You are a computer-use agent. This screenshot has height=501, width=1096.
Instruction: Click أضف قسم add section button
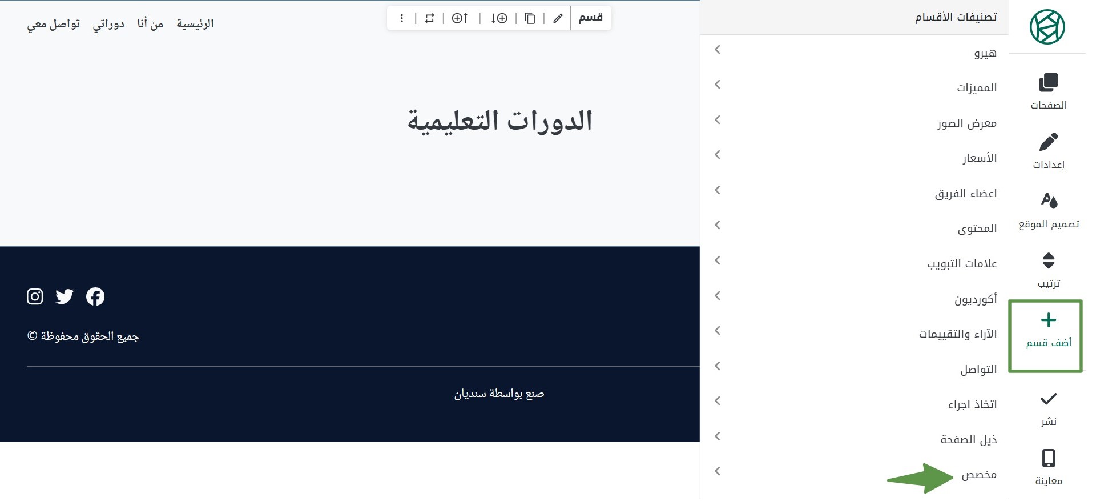click(x=1048, y=330)
